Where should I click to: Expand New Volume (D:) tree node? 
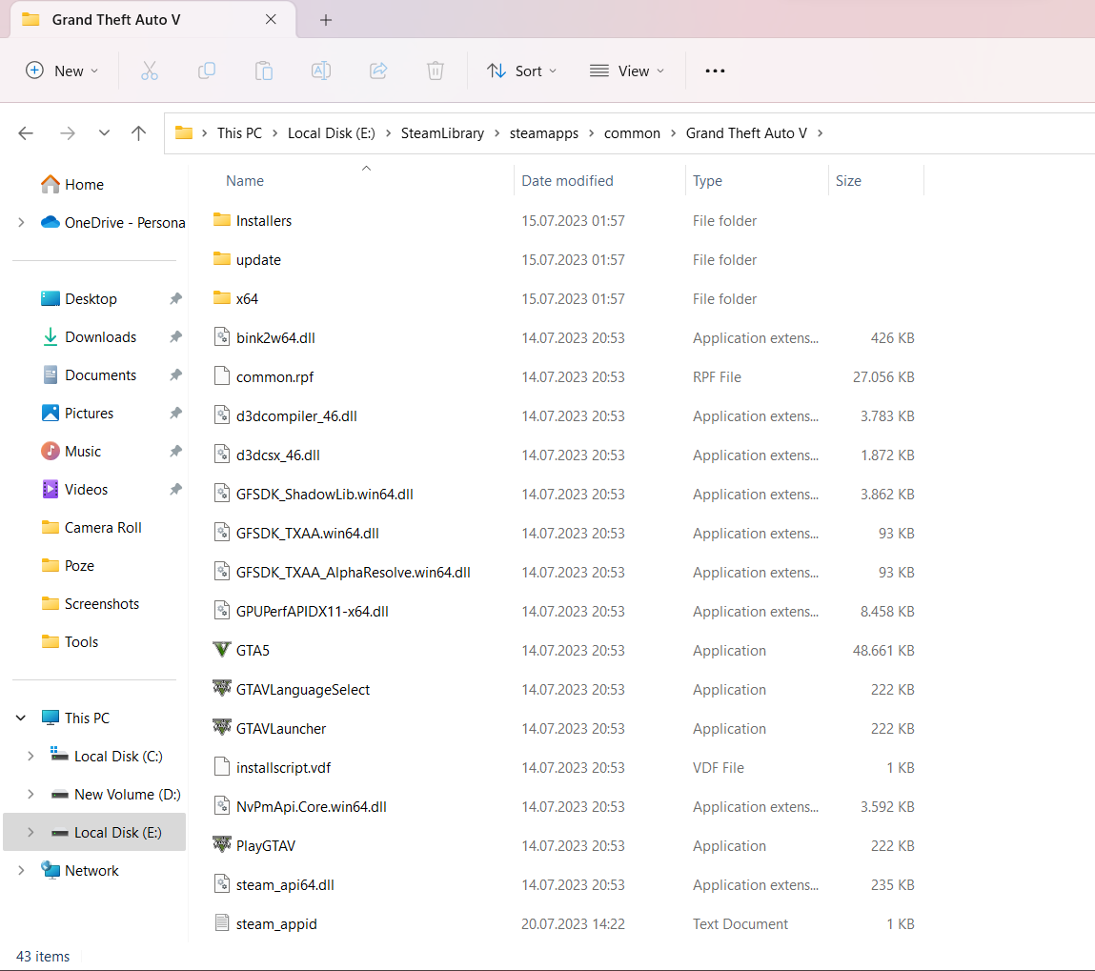click(30, 795)
